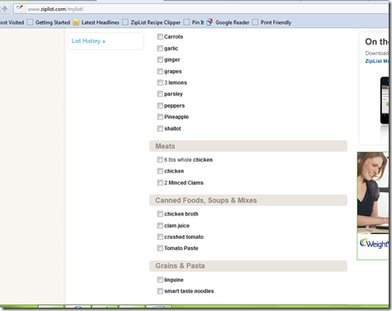Open the Google Reader bookmark

coord(228,22)
